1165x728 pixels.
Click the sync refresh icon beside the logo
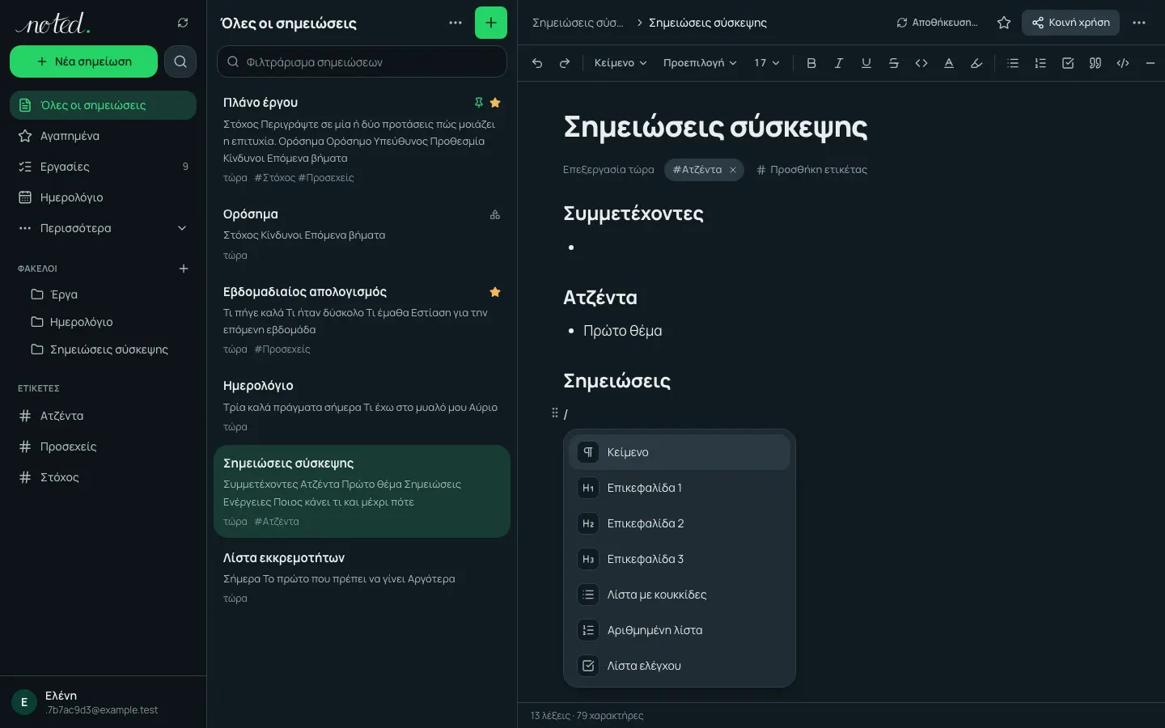183,23
